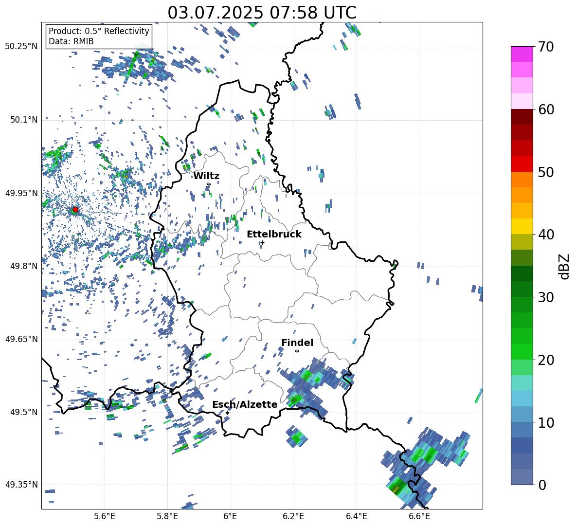Click the colorbar tick label 20
Screen dimensions: 576x526
[546, 360]
